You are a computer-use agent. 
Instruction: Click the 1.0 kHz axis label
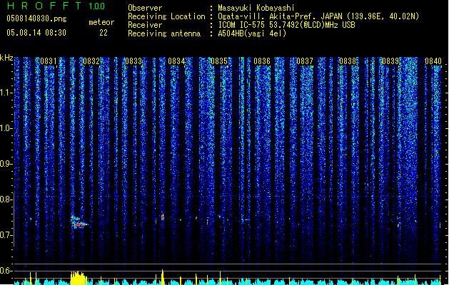6,128
